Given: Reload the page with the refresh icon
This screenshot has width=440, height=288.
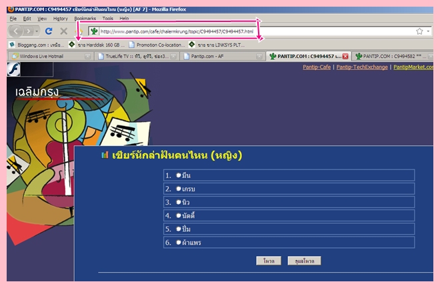Looking at the screenshot, I should coord(49,31).
